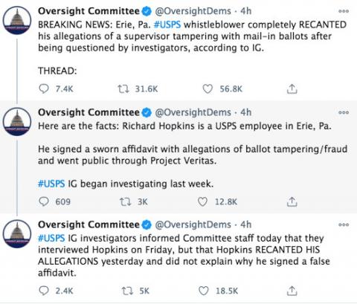The image size is (357, 304).
Task: Like the tweet with 12.8K likes
Action: [202, 201]
